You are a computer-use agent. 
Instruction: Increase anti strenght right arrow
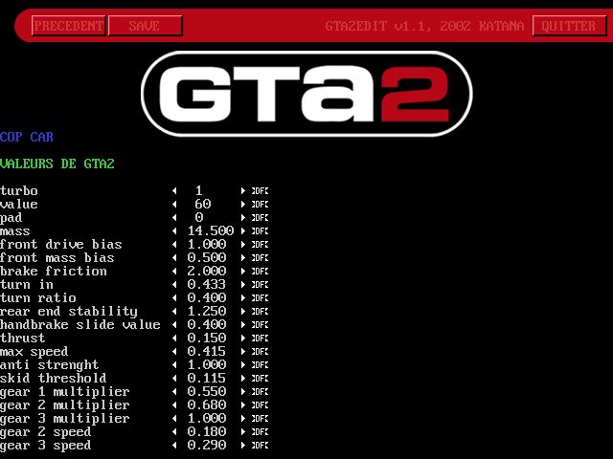[242, 364]
